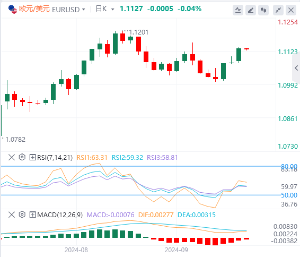Screen dimensions: 300x257
Task: Click the RSI 80.00 level label
Action: click(x=289, y=166)
